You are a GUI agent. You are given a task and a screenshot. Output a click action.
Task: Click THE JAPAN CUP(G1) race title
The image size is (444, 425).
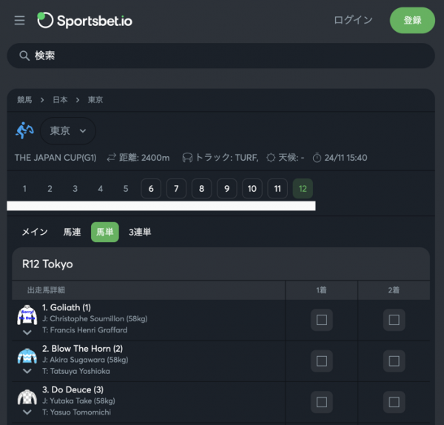coord(55,158)
